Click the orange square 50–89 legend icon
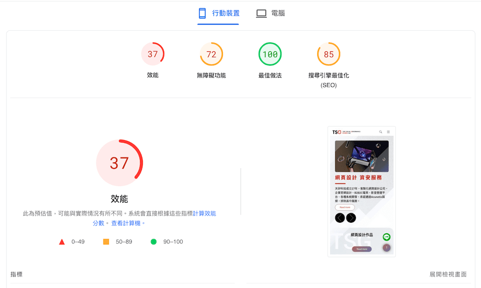Viewport: 481px width, 288px height. pos(106,242)
